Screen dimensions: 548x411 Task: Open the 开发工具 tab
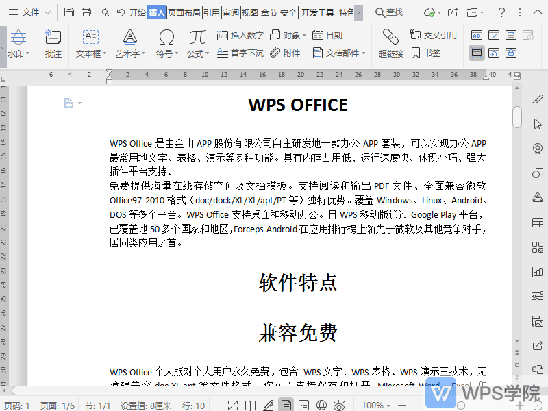coord(318,12)
